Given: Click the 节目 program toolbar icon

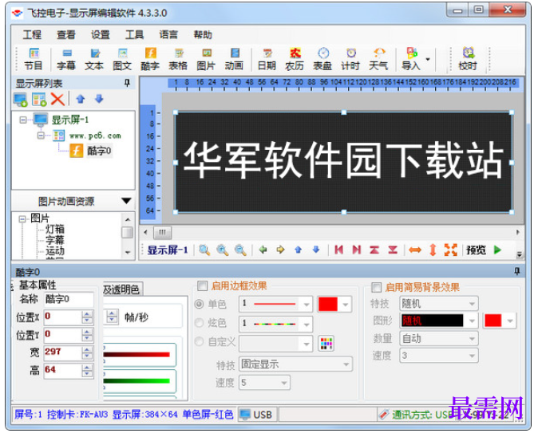Looking at the screenshot, I should [34, 59].
